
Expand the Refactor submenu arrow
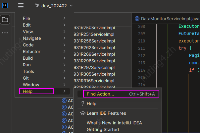[65, 52]
